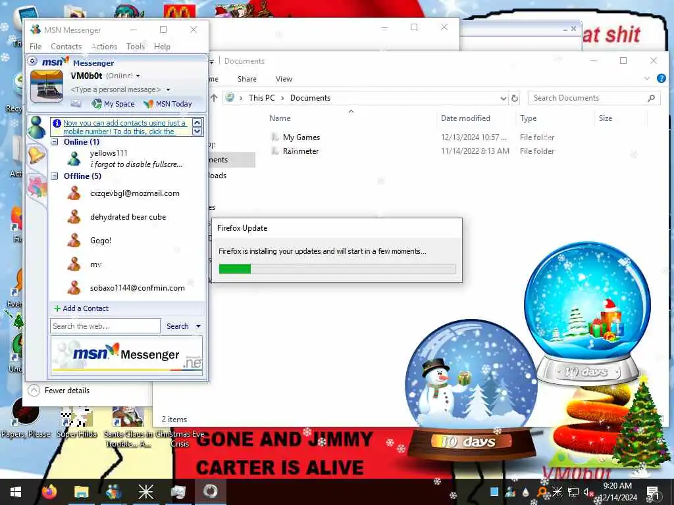Open the Tools menu
674x505 pixels.
pyautogui.click(x=136, y=47)
